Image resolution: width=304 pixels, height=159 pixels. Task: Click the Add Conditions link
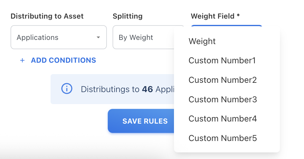(63, 60)
